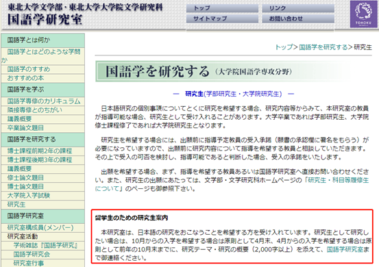Image resolution: width=379 pixels, height=267 pixels.
Task: Click the Tohoku University logo icon
Action: (363, 14)
